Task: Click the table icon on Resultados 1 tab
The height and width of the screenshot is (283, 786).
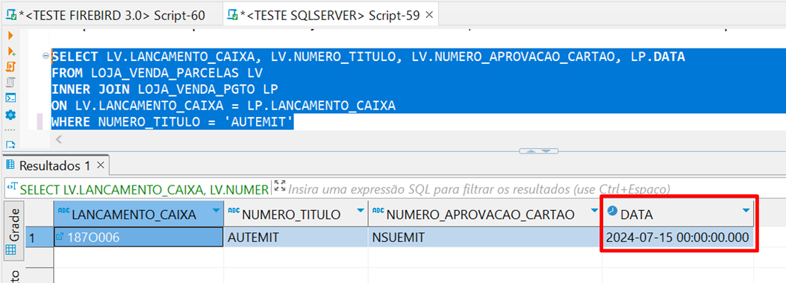Action: pyautogui.click(x=10, y=165)
